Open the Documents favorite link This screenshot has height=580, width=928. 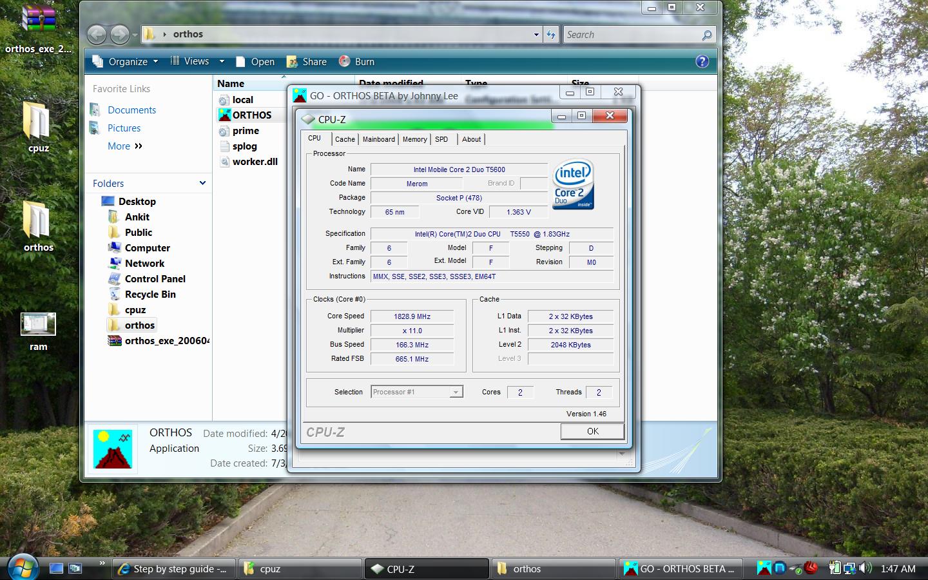point(131,110)
